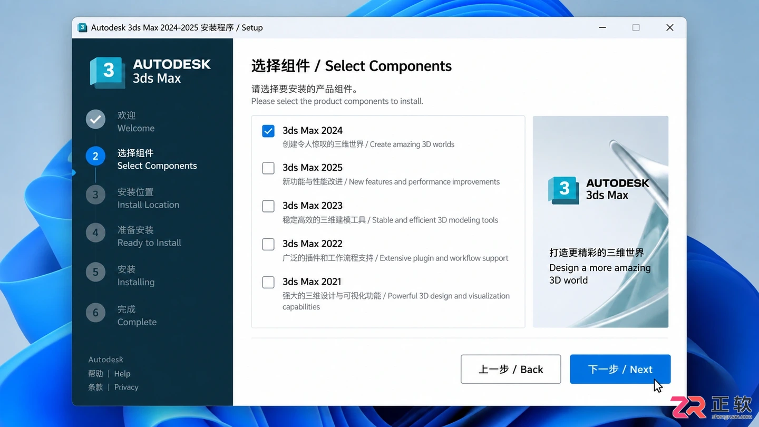Click the "Design a more amazing 3D world" caption
This screenshot has height=427, width=759.
(x=600, y=274)
